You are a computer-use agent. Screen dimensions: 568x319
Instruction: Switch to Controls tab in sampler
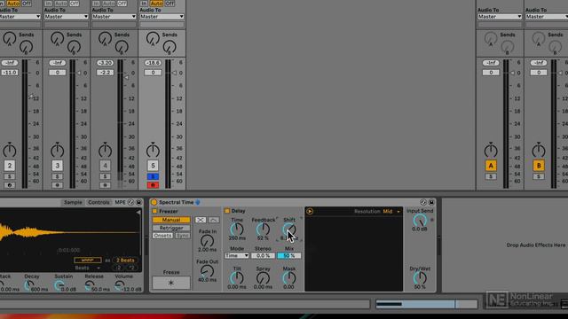99,202
